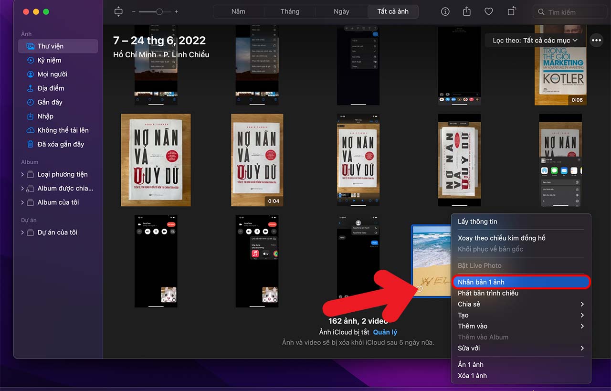
Task: Open Thư viện in the sidebar
Action: click(58, 46)
